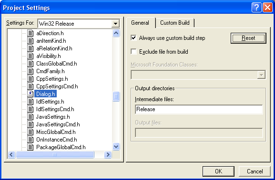Confirm settings with the OK button
The height and width of the screenshot is (180, 275).
(x=219, y=171)
